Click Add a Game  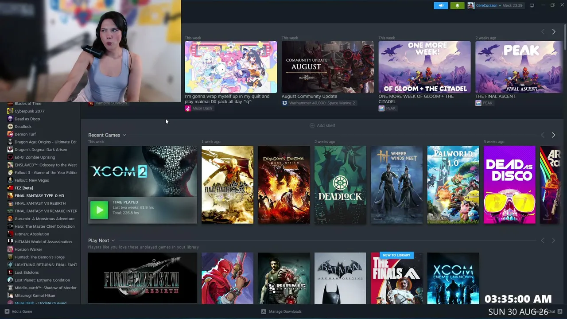pos(18,311)
